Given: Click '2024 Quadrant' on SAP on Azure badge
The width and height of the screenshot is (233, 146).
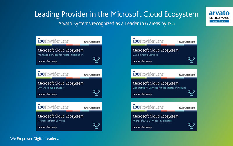Looking at the screenshot, I should pyautogui.click(x=187, y=42).
